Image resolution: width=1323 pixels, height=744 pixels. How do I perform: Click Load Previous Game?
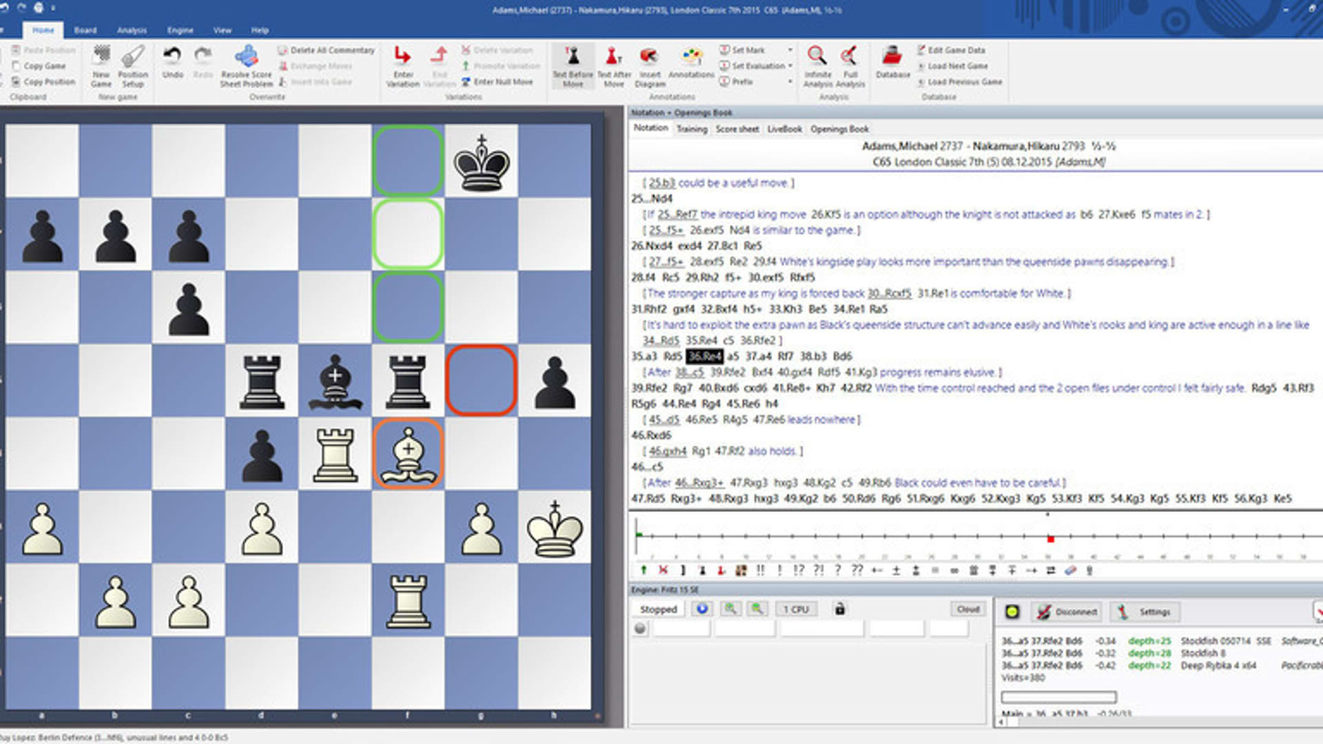[959, 82]
